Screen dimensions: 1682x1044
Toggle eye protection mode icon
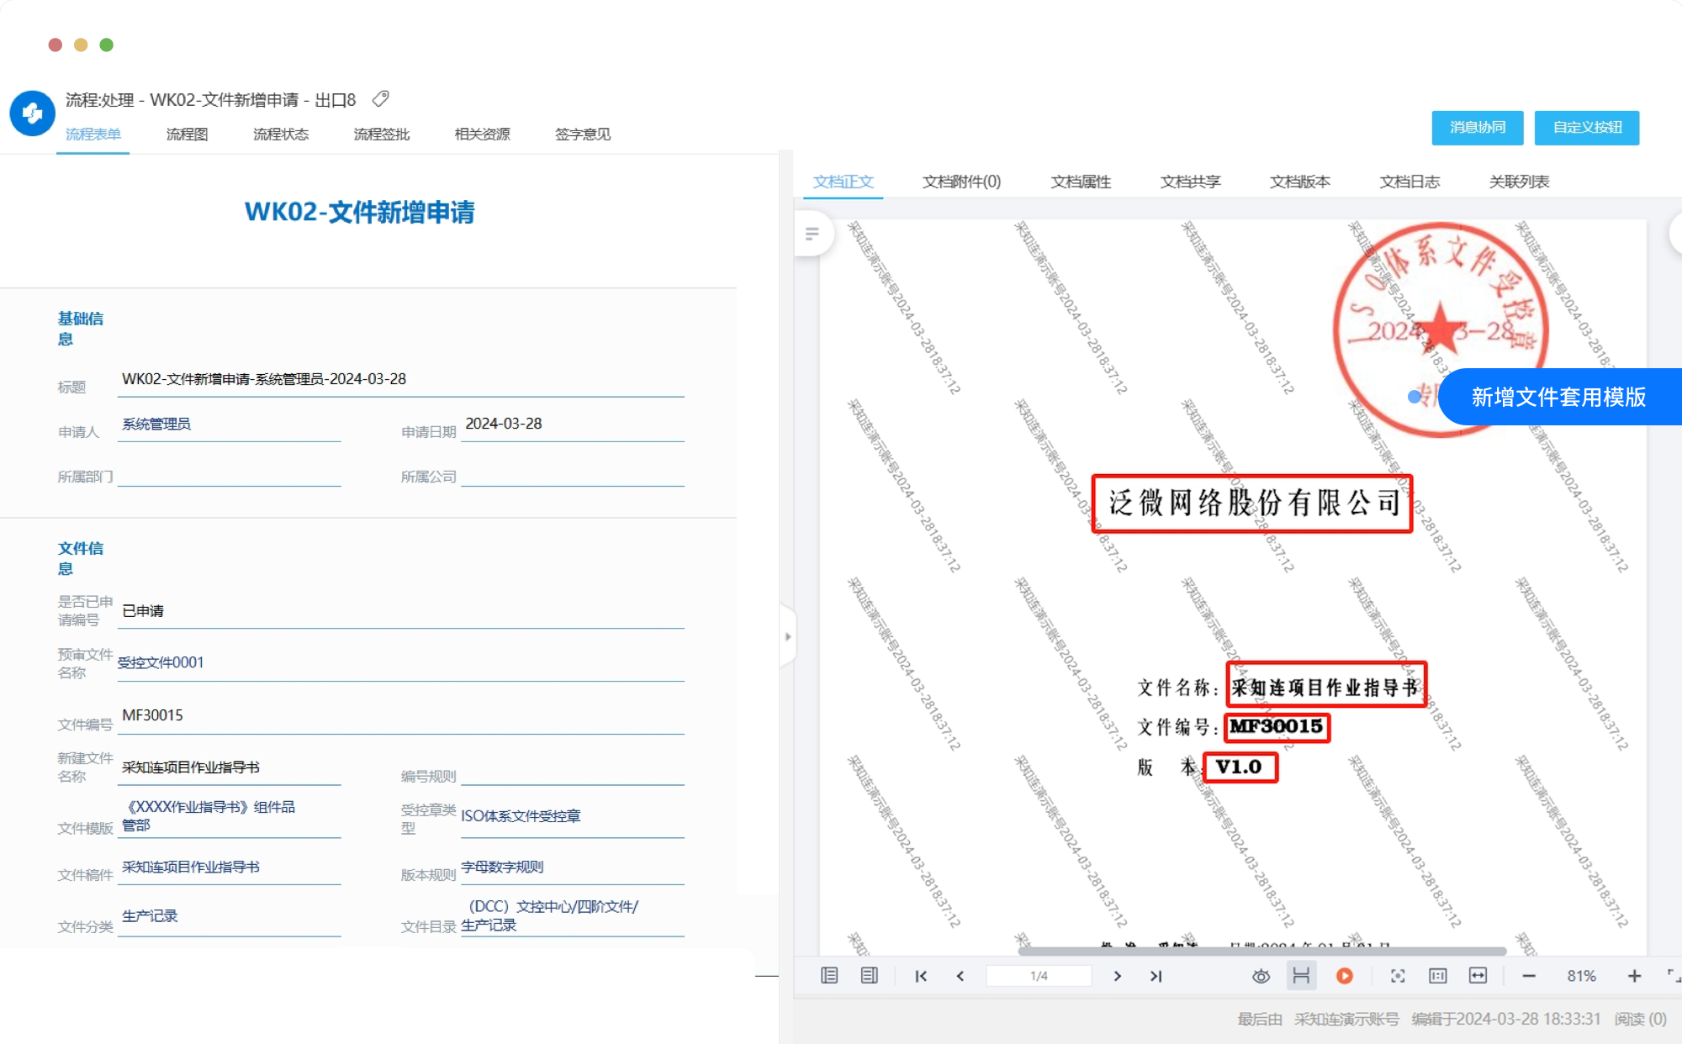pos(1261,976)
